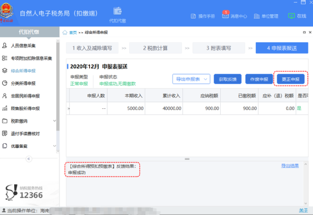Select 非居民所得申报 in sidebar
Image resolution: width=313 pixels, height=215 pixels.
click(x=25, y=96)
